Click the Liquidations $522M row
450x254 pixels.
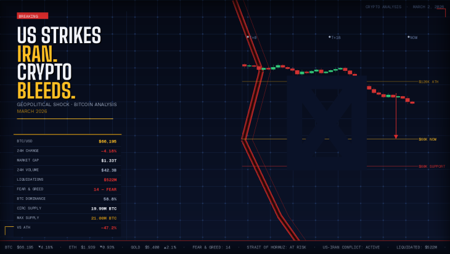(67, 179)
